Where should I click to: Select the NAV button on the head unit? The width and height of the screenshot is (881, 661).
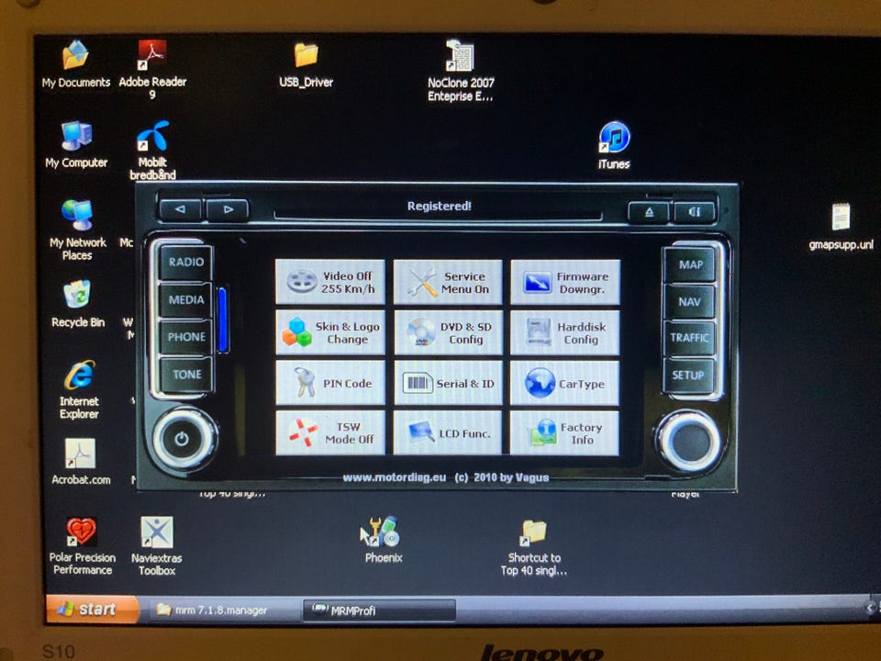[689, 302]
